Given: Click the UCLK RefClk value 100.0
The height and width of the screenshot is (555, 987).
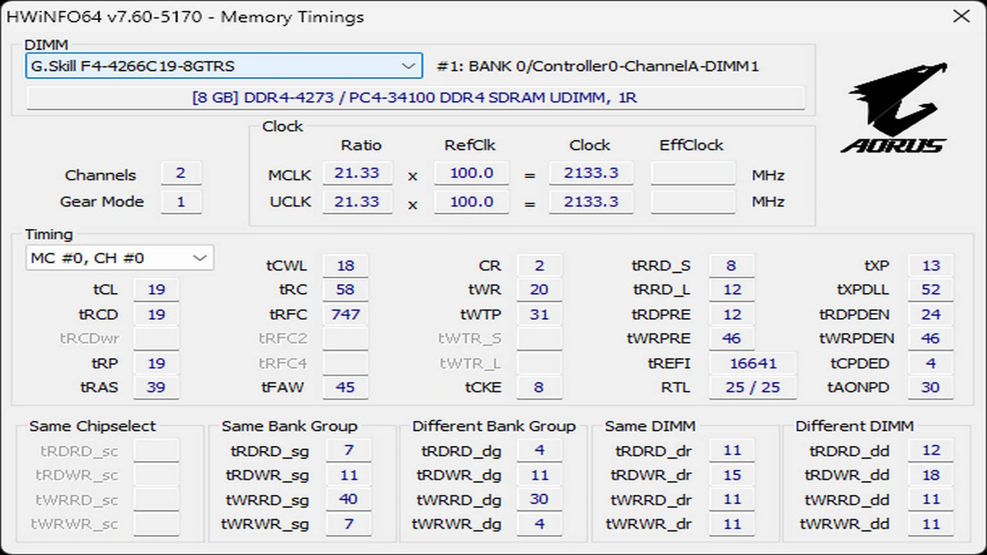Looking at the screenshot, I should click(x=471, y=202).
